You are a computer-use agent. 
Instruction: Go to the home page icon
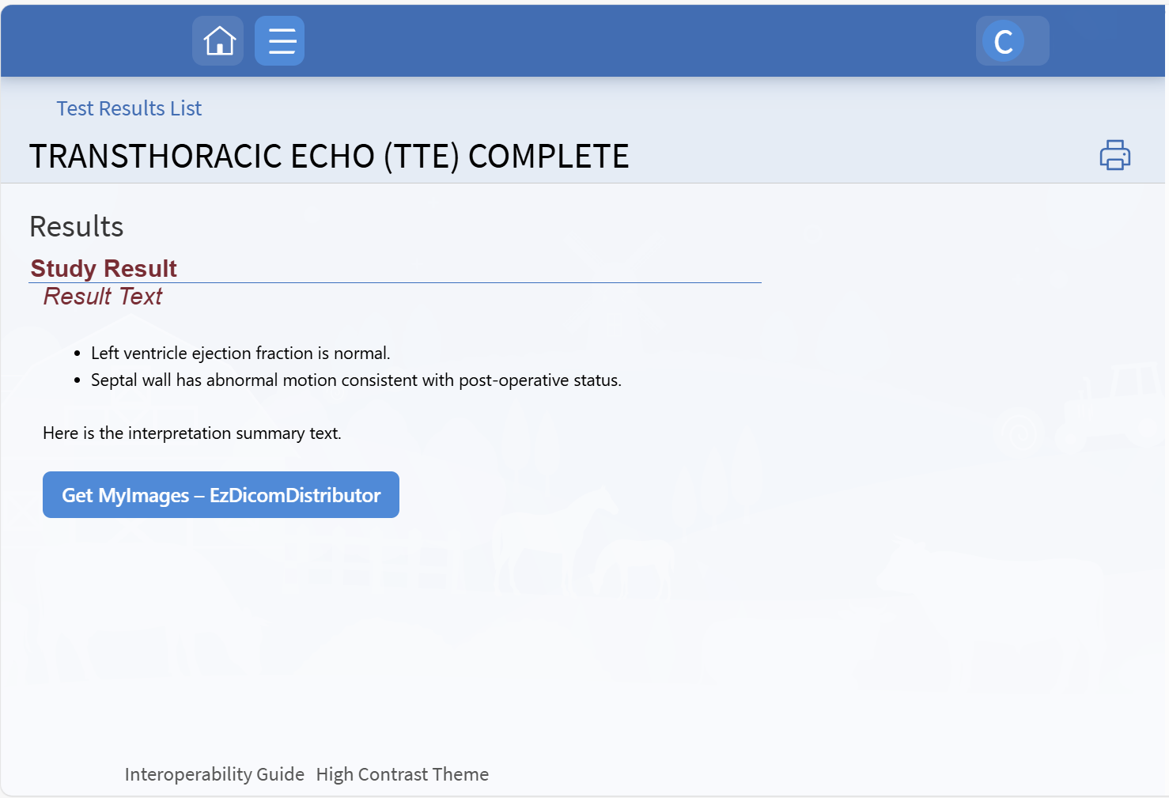click(x=218, y=41)
